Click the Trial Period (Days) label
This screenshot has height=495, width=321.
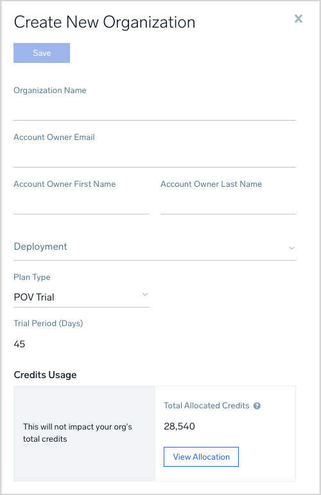tap(48, 324)
